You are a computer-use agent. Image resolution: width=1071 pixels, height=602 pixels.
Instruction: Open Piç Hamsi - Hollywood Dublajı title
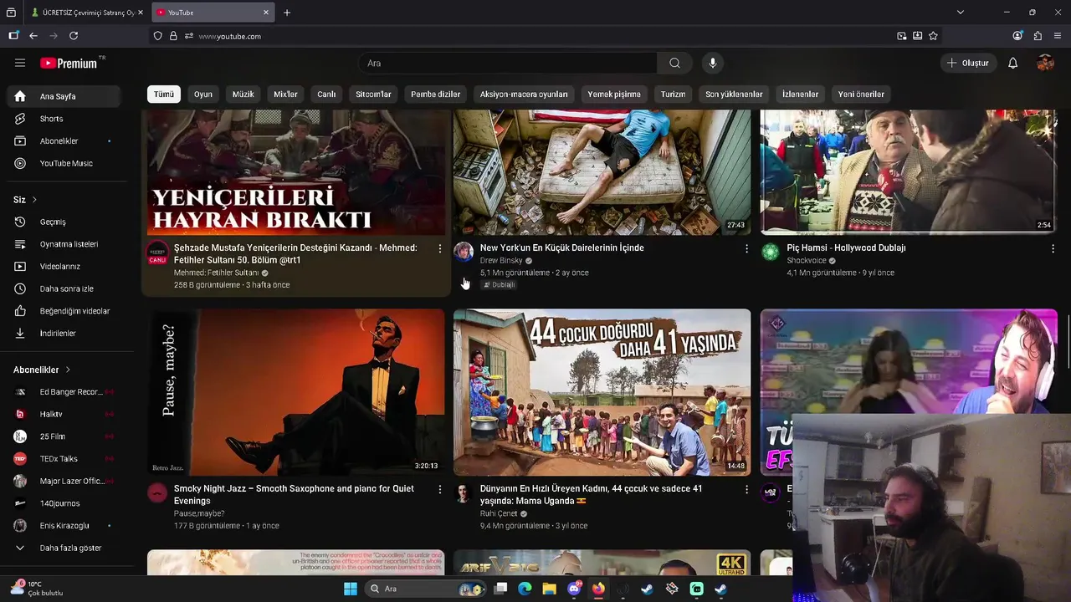846,247
